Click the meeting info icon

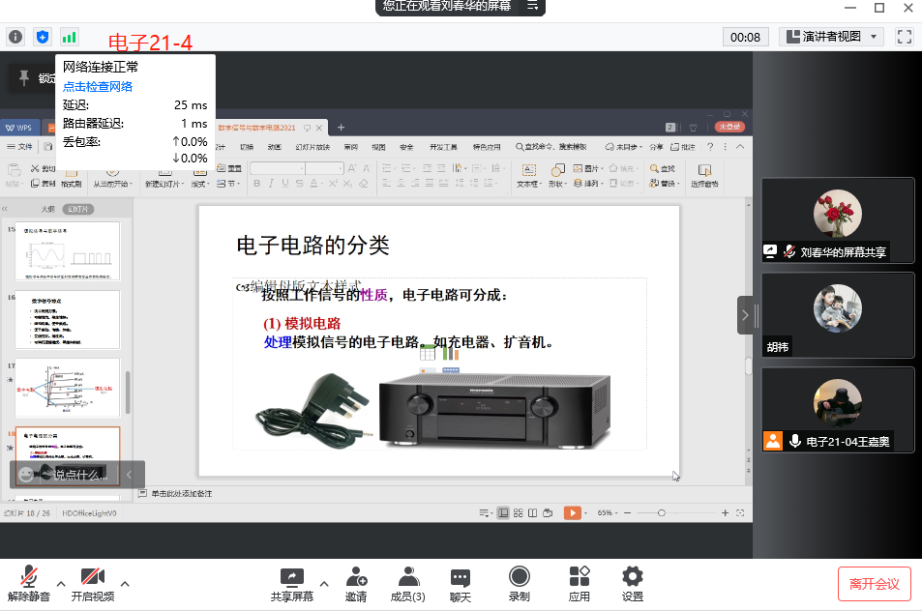15,37
